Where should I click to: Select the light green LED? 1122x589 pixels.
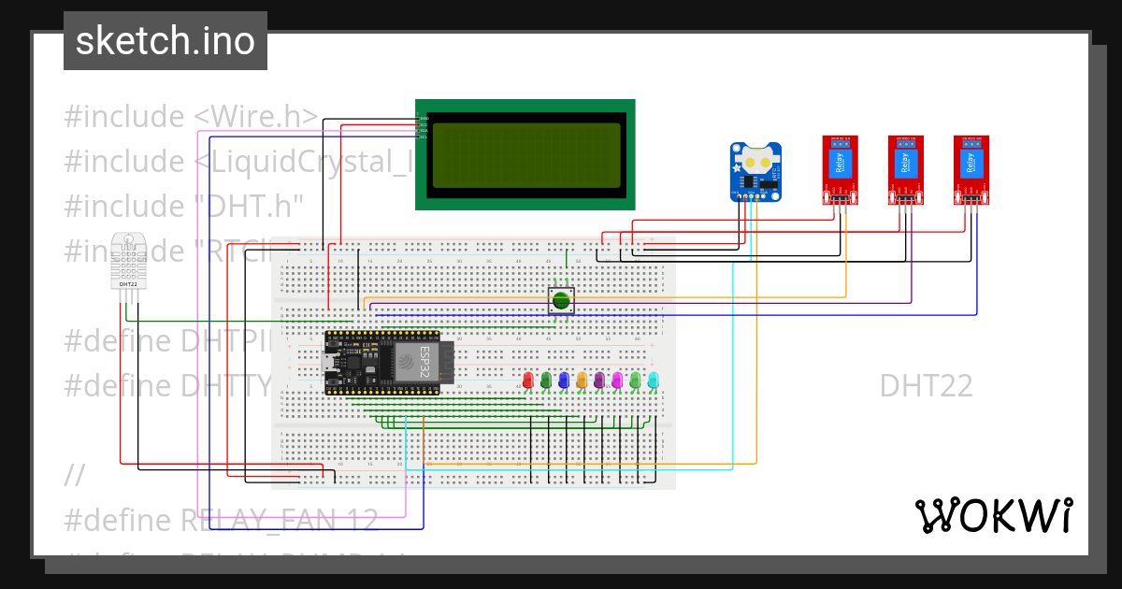point(635,381)
